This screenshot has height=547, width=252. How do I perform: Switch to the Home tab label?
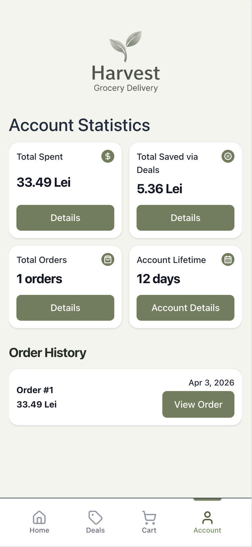pos(39,530)
